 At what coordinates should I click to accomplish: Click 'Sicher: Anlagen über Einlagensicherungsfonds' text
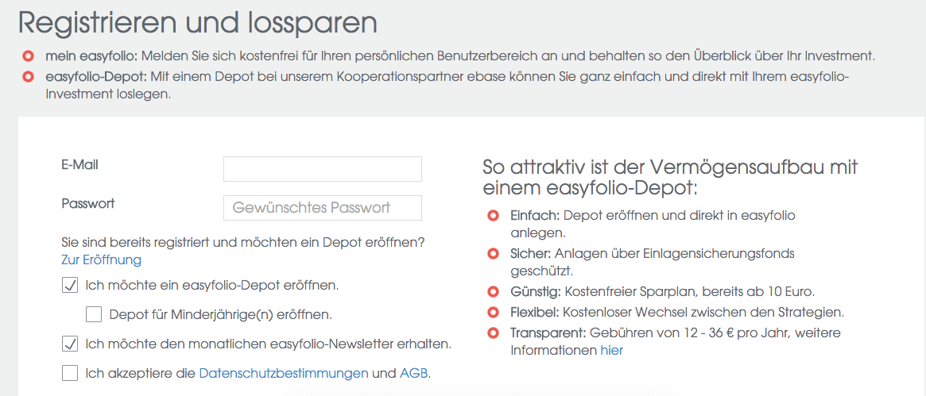coord(653,262)
